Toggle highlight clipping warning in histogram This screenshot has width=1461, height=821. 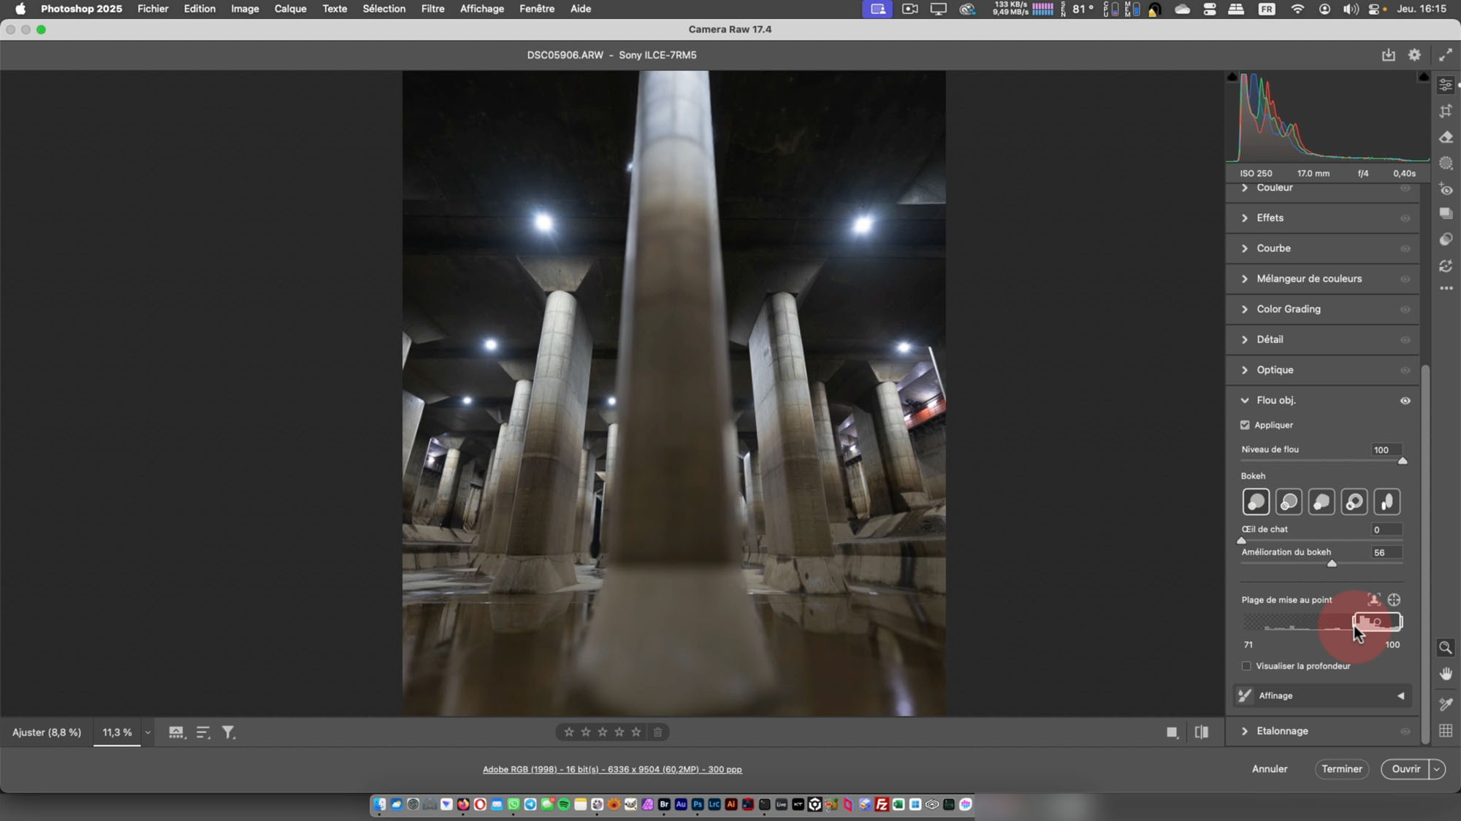tap(1423, 77)
